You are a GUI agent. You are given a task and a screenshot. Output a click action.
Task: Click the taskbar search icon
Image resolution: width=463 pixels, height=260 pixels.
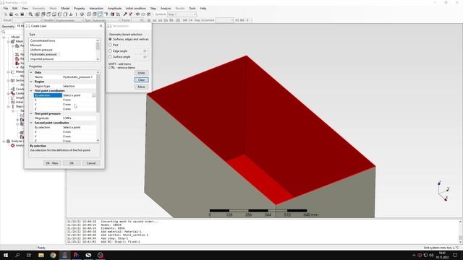(17, 255)
